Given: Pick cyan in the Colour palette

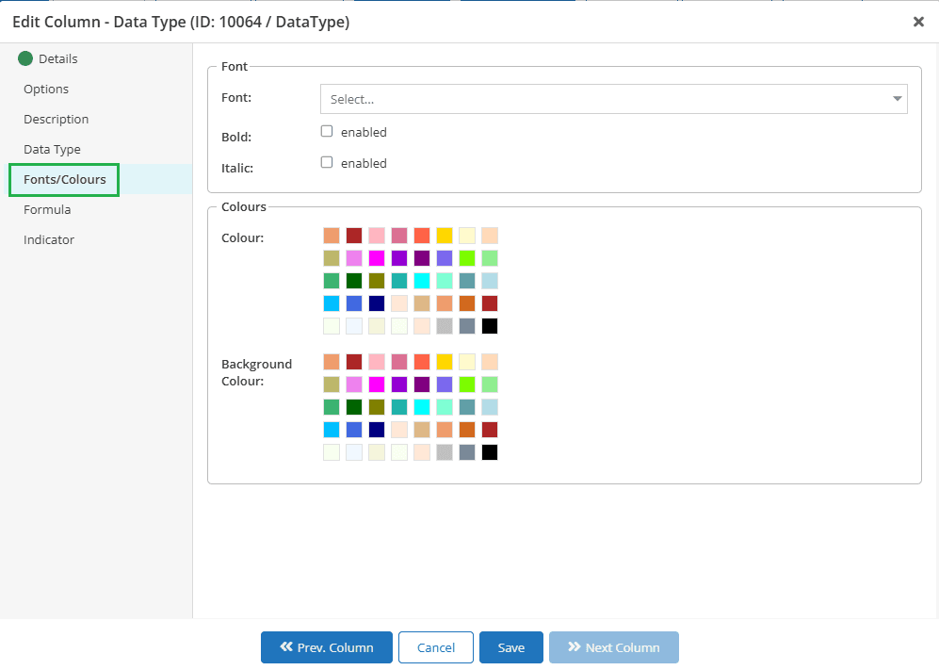Looking at the screenshot, I should coord(422,281).
